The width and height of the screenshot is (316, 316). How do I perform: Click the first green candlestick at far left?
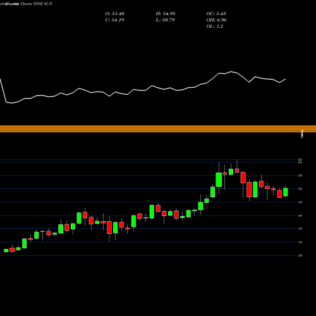point(6,250)
